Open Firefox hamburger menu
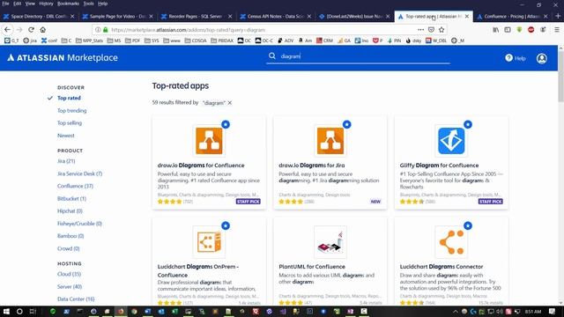 (557, 30)
